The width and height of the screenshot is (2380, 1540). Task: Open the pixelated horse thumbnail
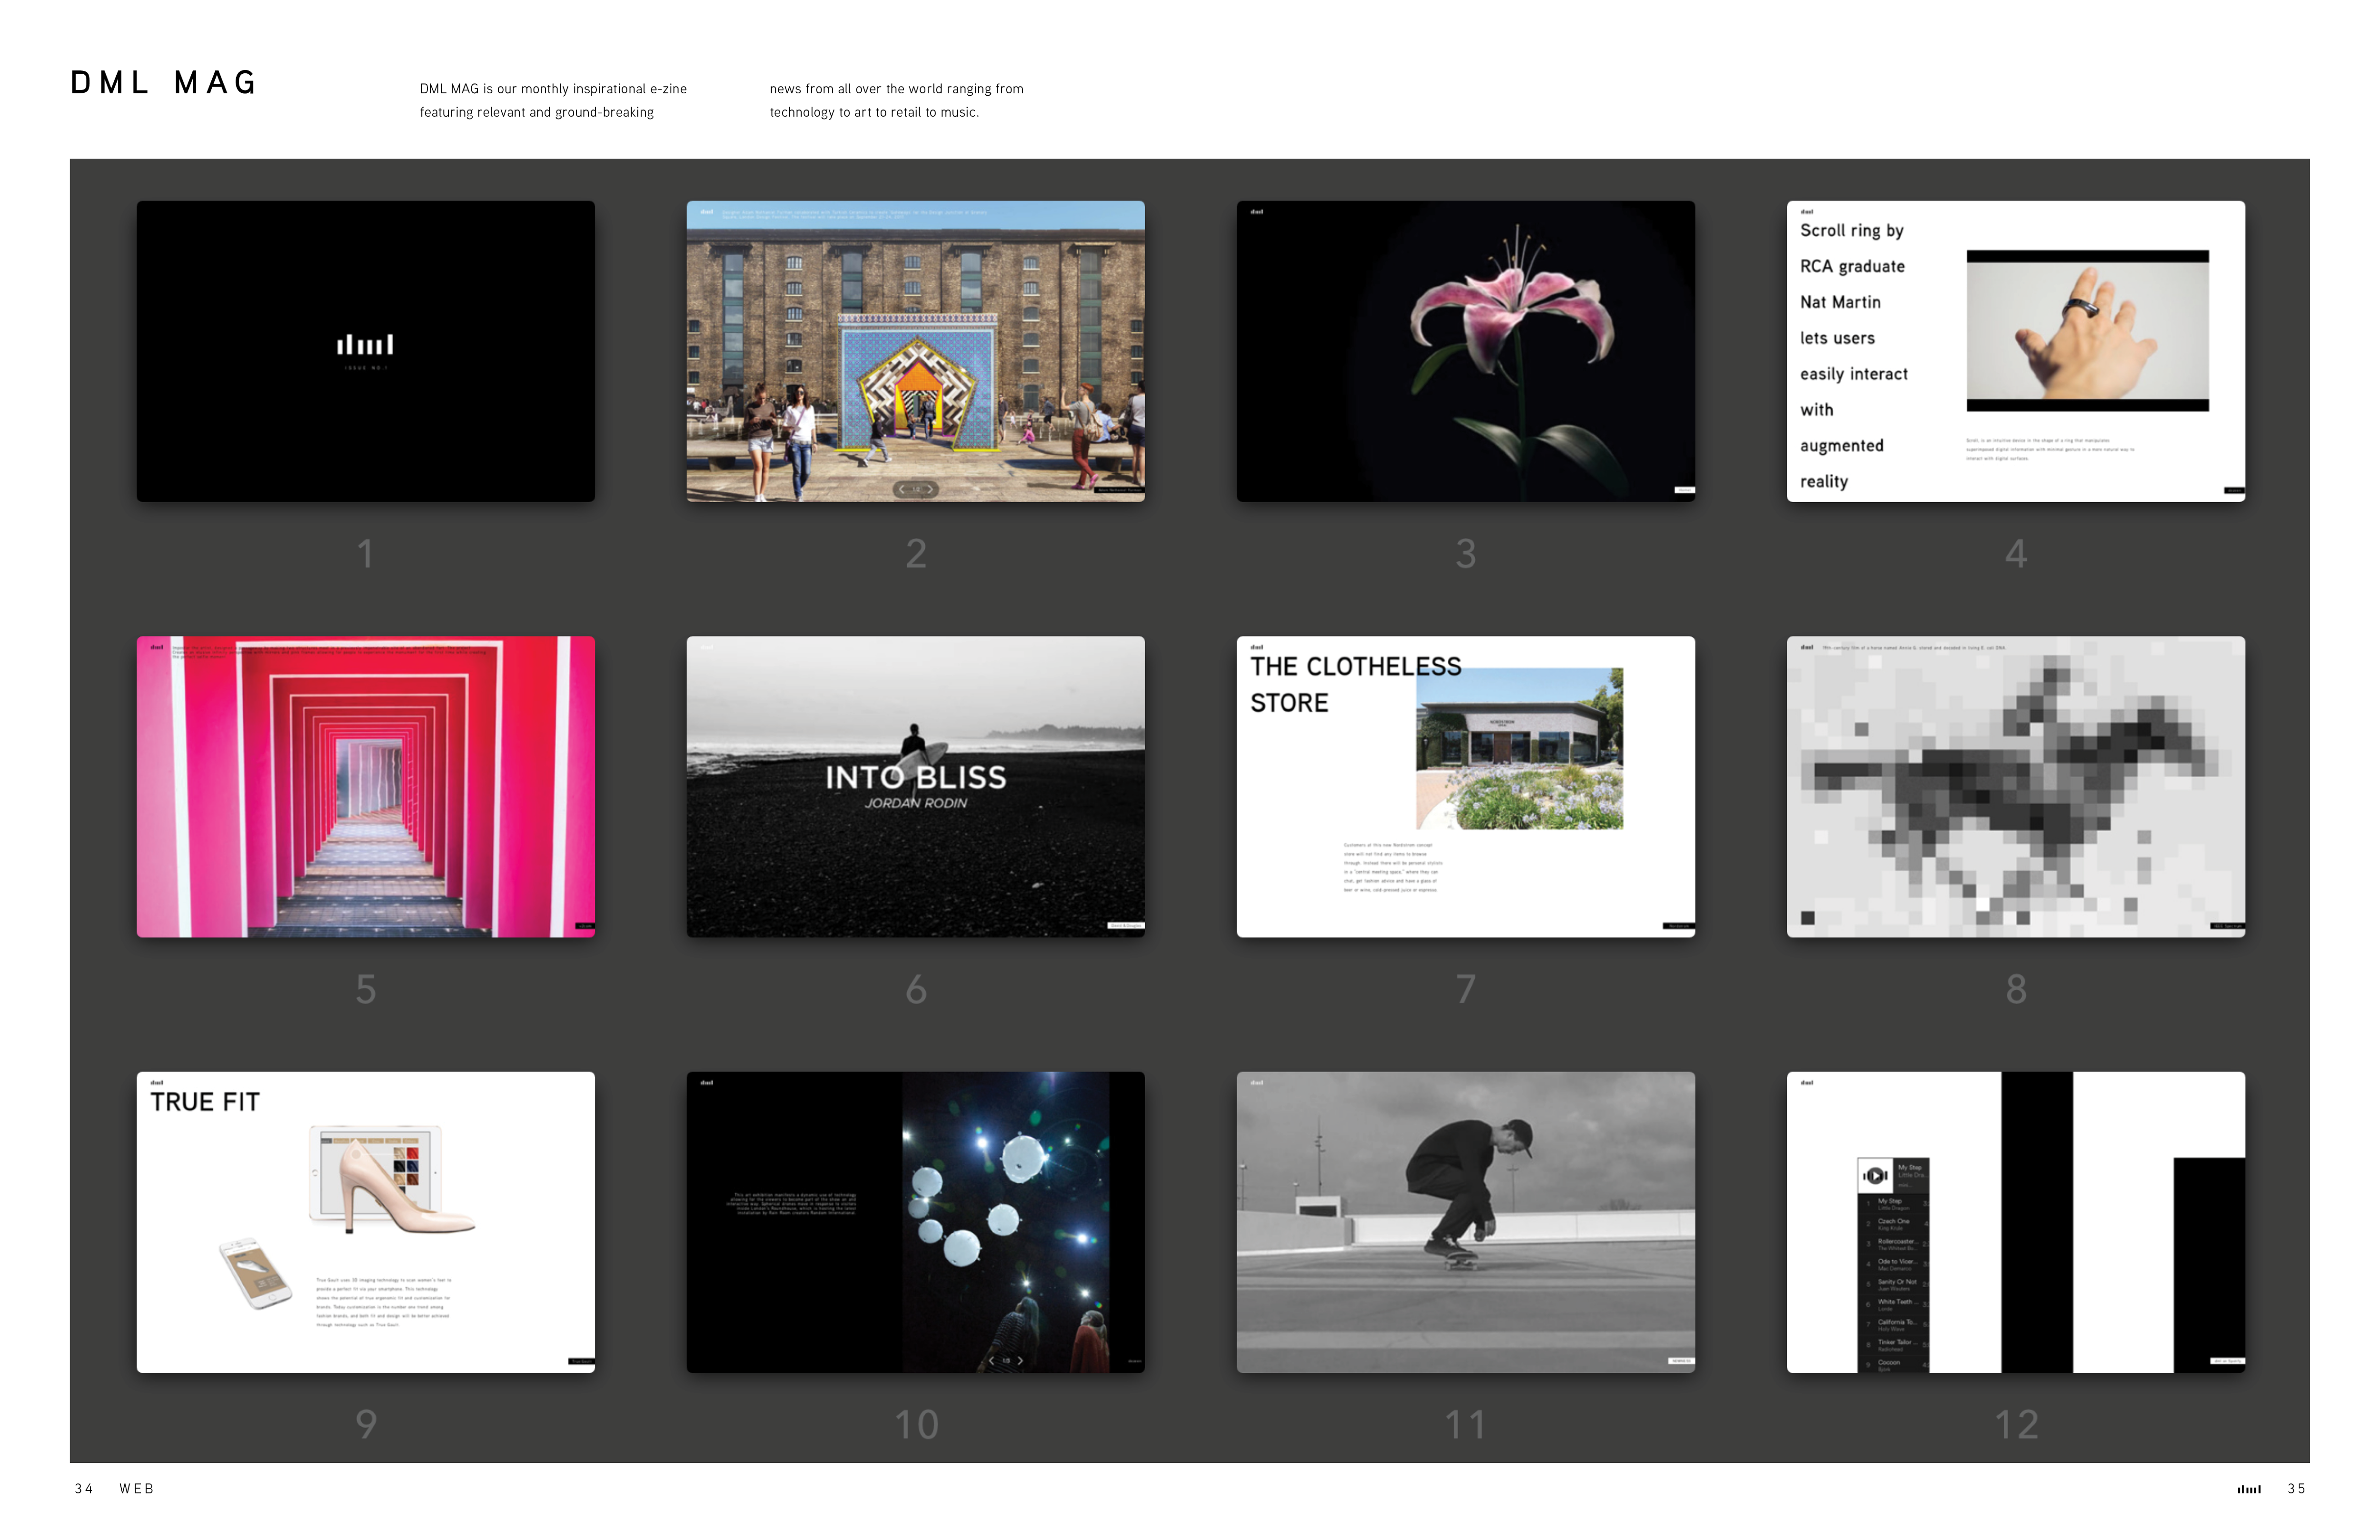pyautogui.click(x=2015, y=786)
